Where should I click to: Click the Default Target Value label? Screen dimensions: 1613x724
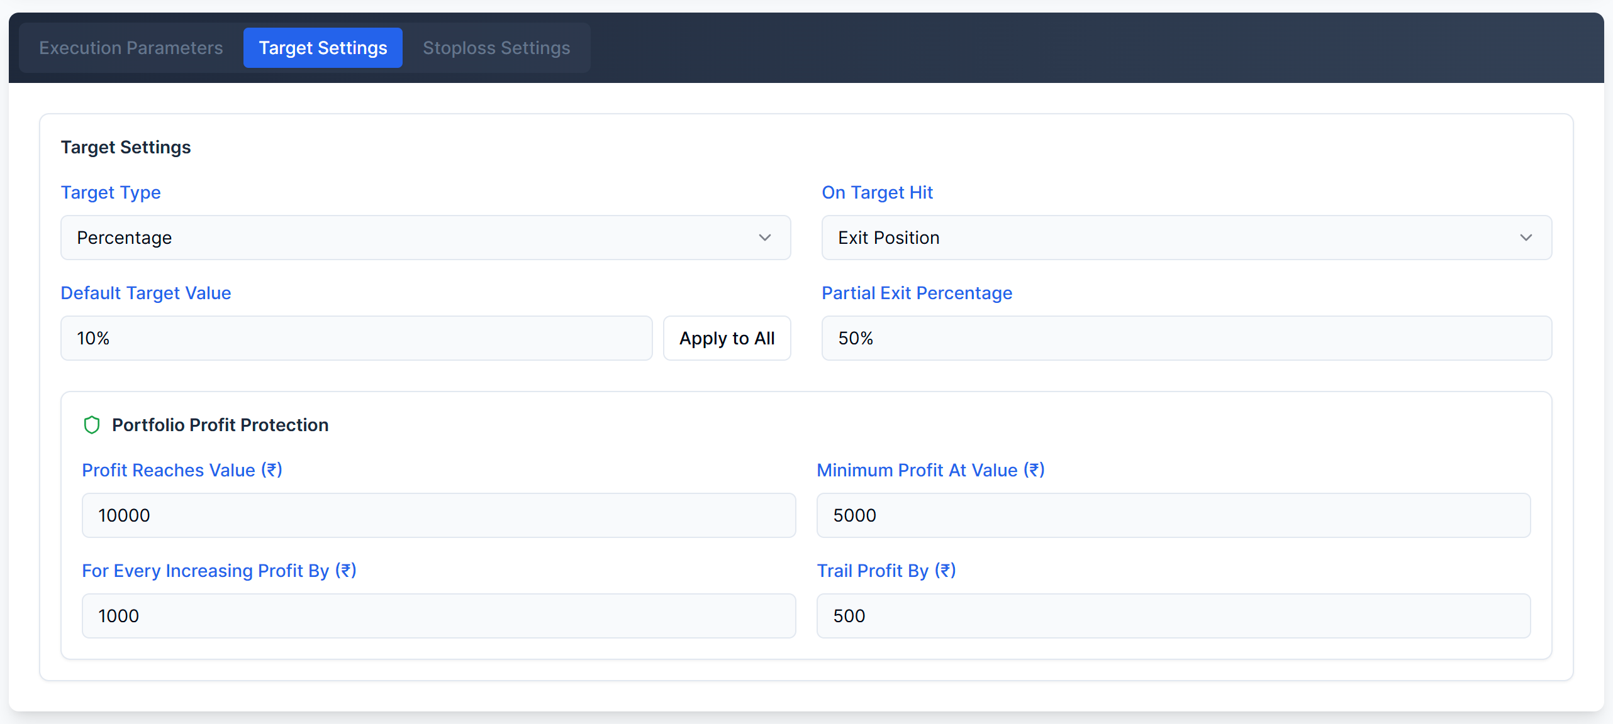(x=146, y=293)
